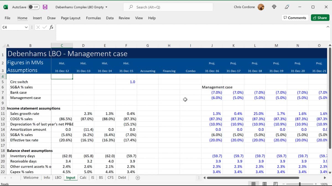Select the Home ribbon tab
This screenshot has width=332, height=186.
tap(22, 18)
